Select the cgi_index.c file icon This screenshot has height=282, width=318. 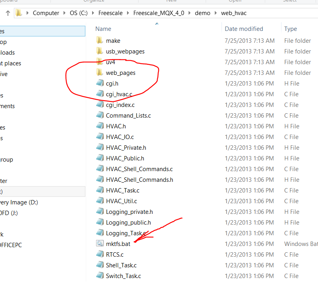click(100, 105)
